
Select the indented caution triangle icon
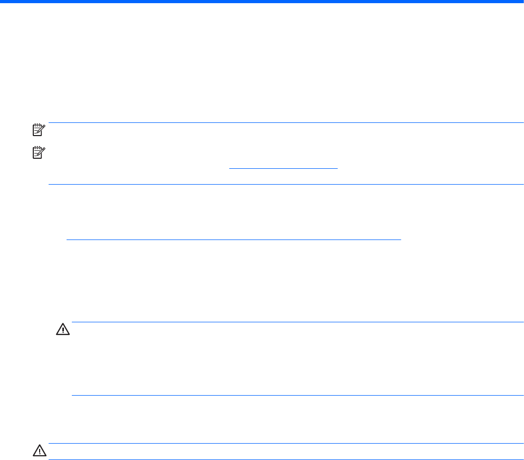point(62,330)
